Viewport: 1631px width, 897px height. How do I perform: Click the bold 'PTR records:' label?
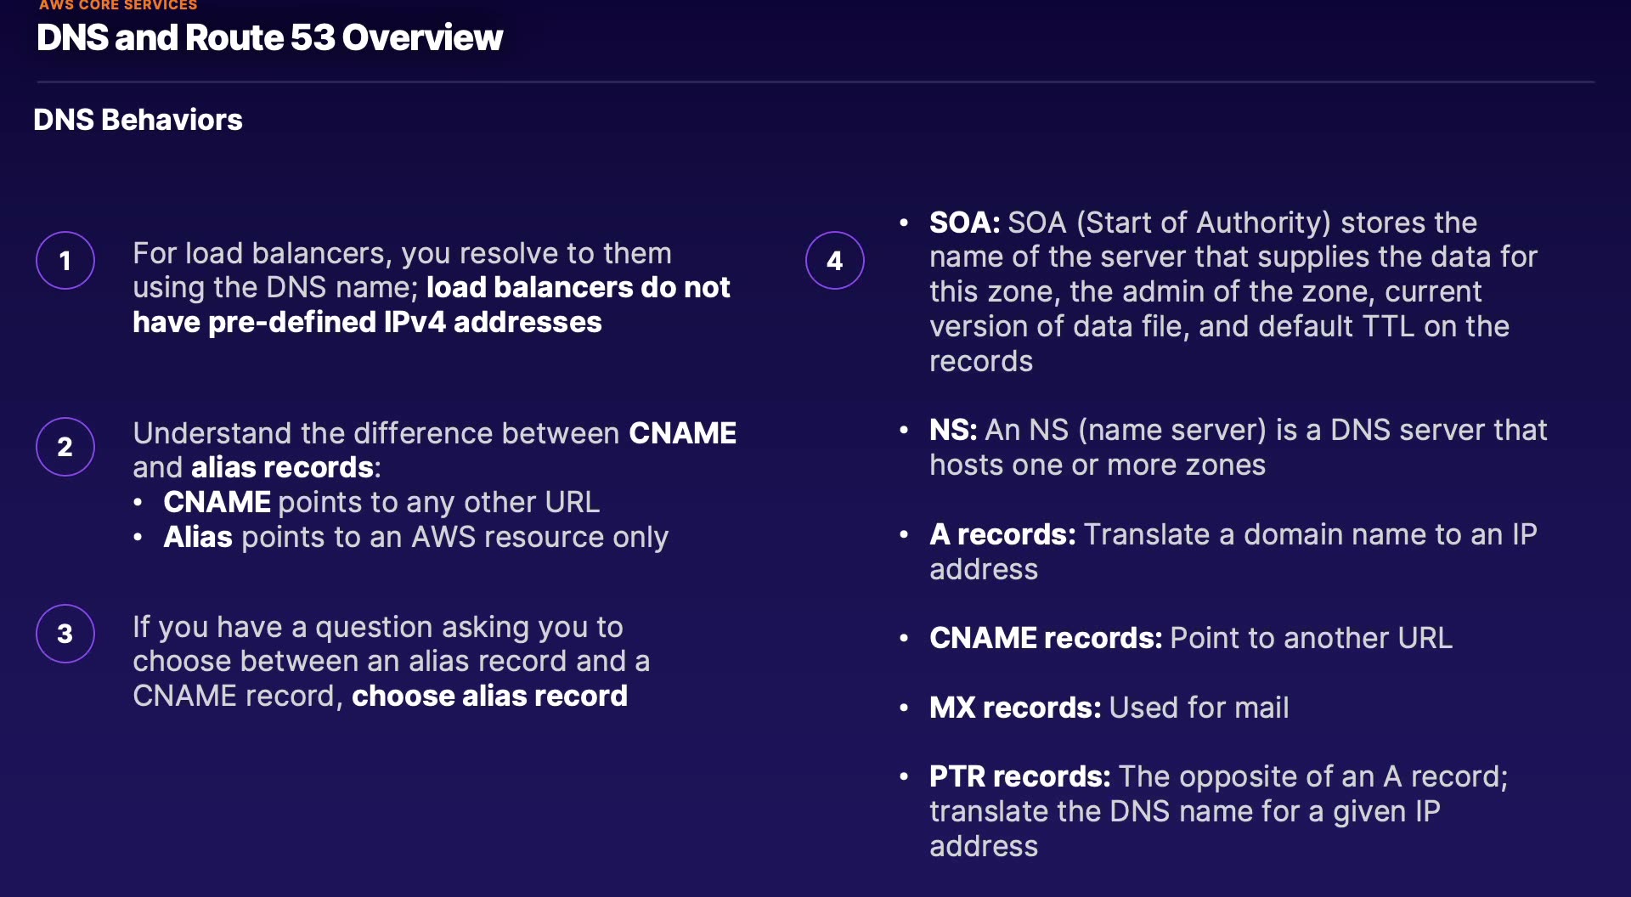(x=1019, y=776)
